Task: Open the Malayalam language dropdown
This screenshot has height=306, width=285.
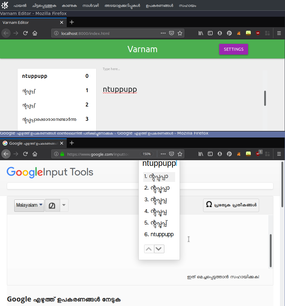Action: coord(29,205)
